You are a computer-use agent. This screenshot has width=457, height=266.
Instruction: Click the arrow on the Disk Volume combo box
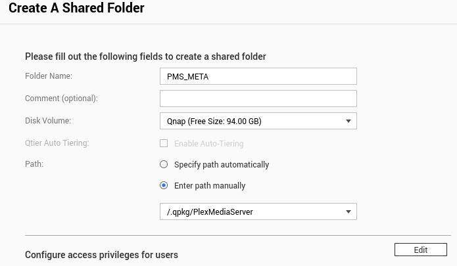point(349,121)
